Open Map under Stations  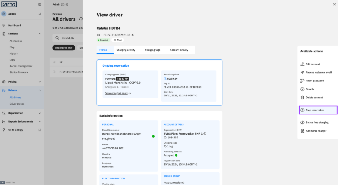12,47
